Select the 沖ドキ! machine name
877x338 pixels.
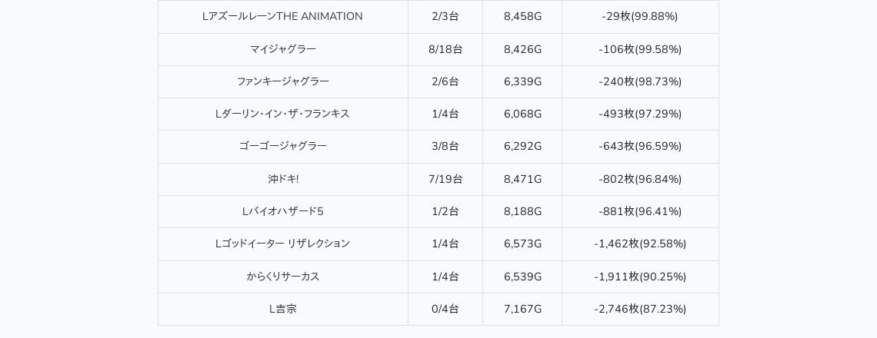(282, 179)
